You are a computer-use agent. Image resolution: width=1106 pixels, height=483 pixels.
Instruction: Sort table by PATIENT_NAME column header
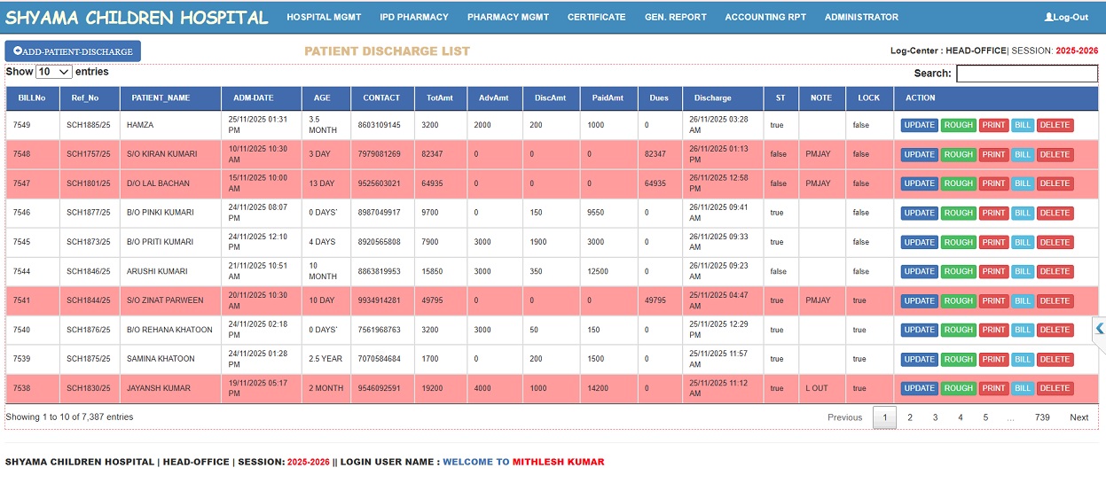click(x=161, y=98)
